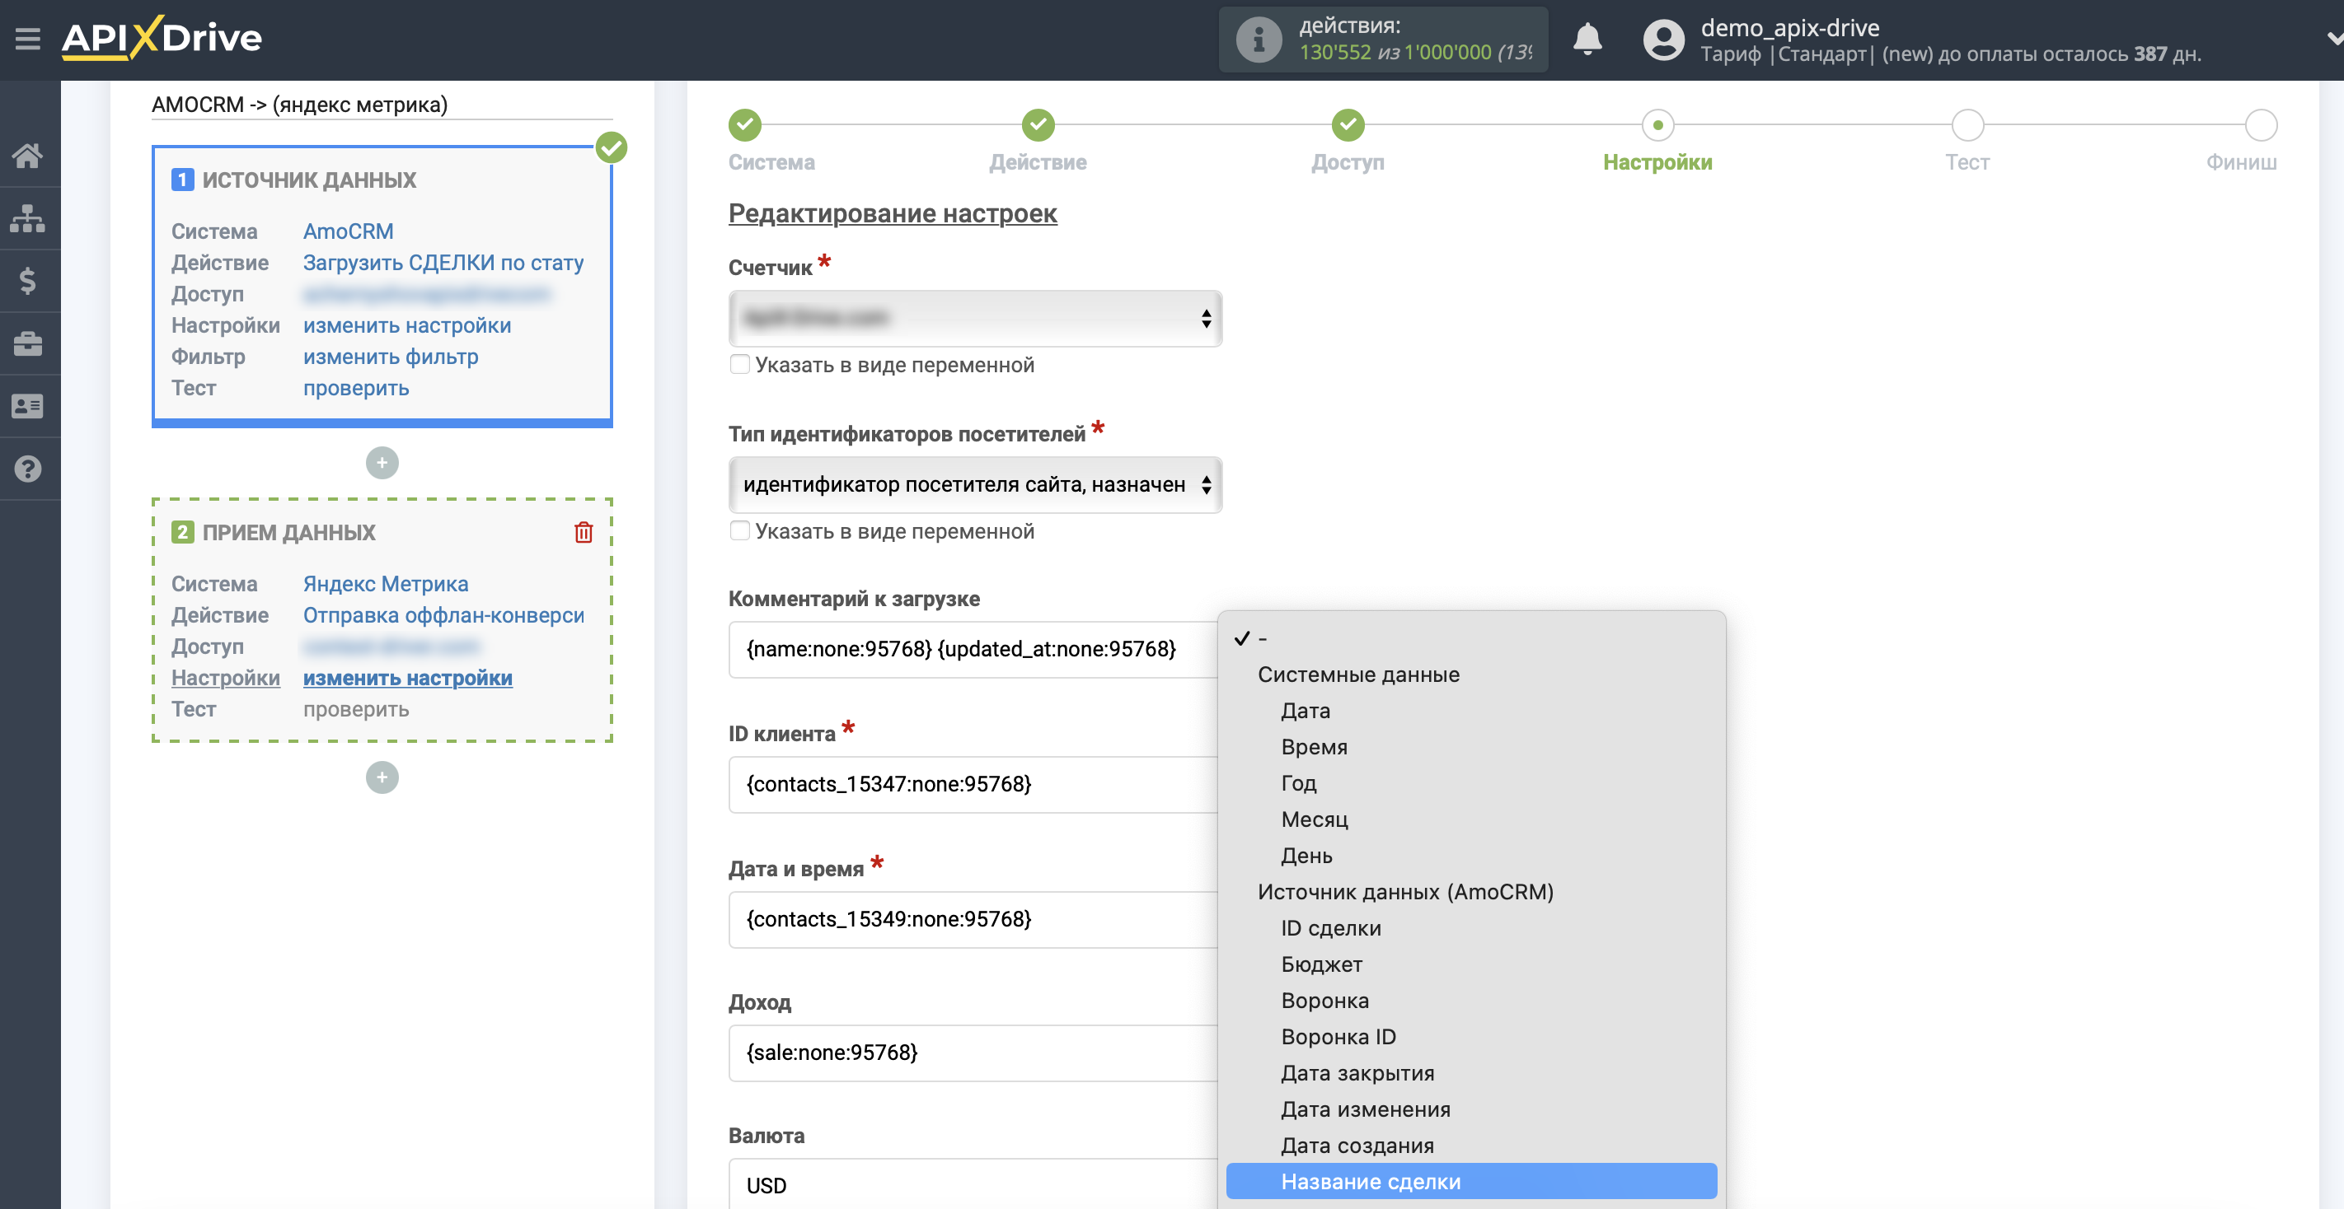This screenshot has width=2344, height=1209.
Task: Click the ID клиента field
Action: pyautogui.click(x=973, y=785)
